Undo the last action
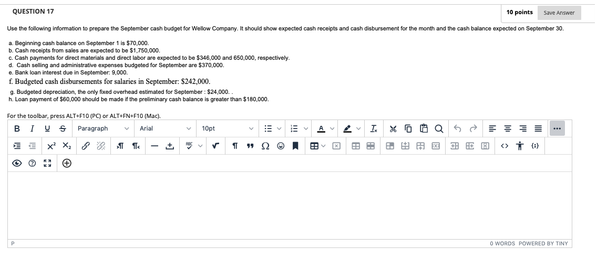This screenshot has width=597, height=259. coord(458,129)
